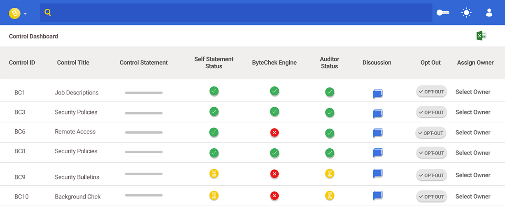The width and height of the screenshot is (505, 206).
Task: Open discussion for BC6 Remote Access
Action: coord(378,133)
